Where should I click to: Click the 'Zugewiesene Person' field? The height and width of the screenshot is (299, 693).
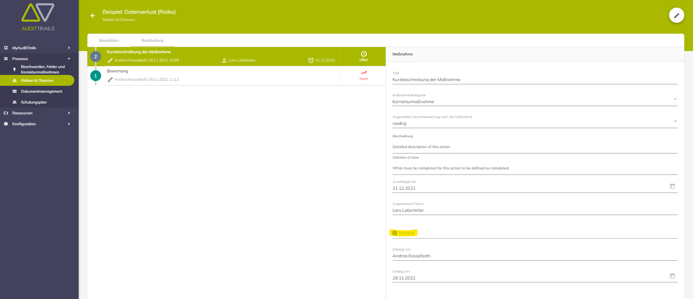point(535,210)
